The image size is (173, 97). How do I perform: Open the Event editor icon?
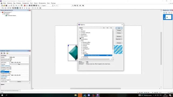click(34, 5)
